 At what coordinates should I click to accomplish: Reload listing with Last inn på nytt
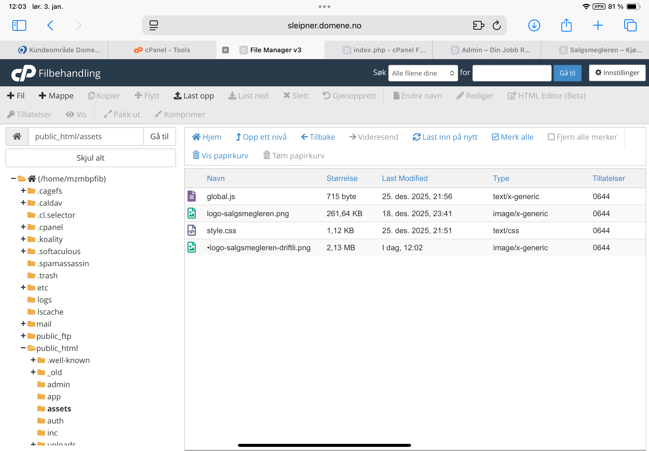(x=445, y=137)
